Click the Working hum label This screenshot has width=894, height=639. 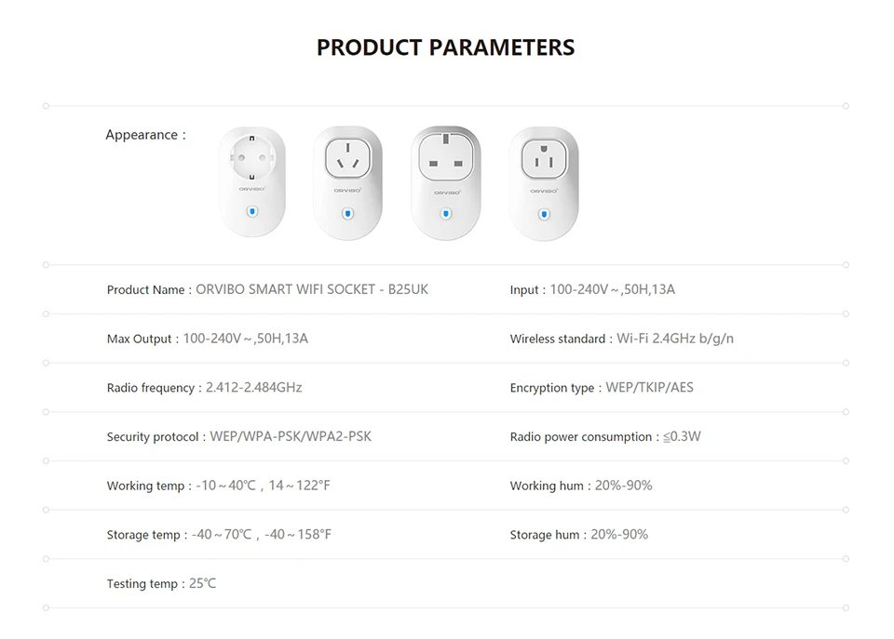tap(550, 486)
